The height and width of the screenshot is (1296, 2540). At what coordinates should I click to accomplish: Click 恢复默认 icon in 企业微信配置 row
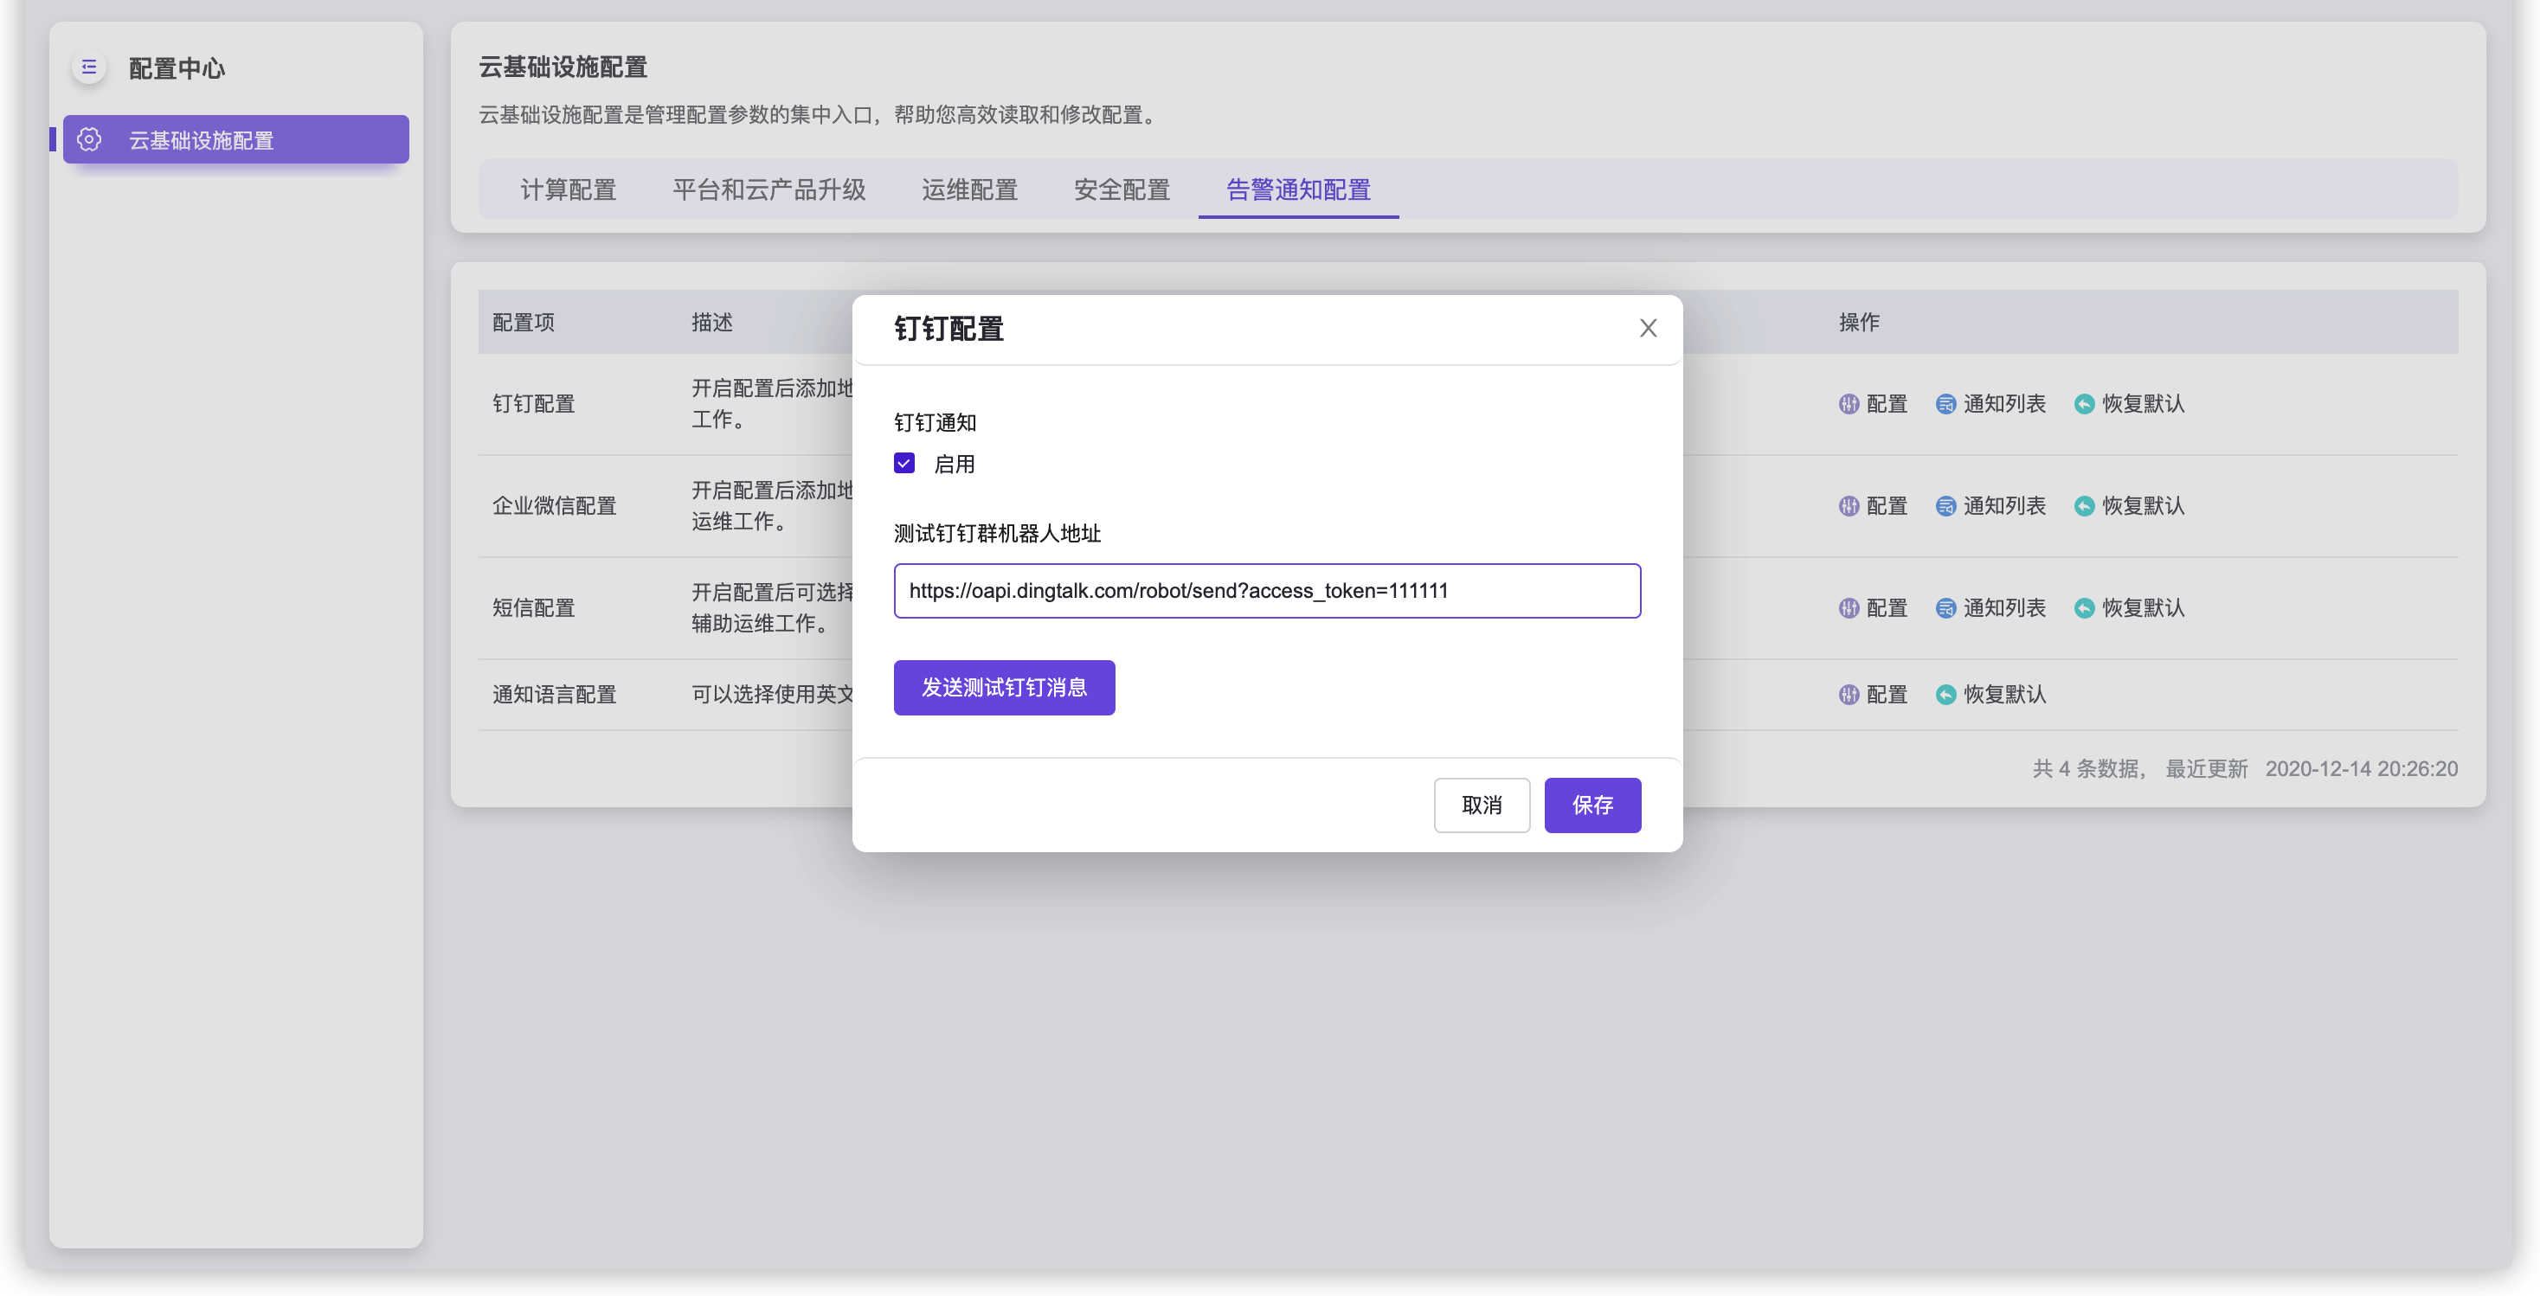coord(2085,505)
